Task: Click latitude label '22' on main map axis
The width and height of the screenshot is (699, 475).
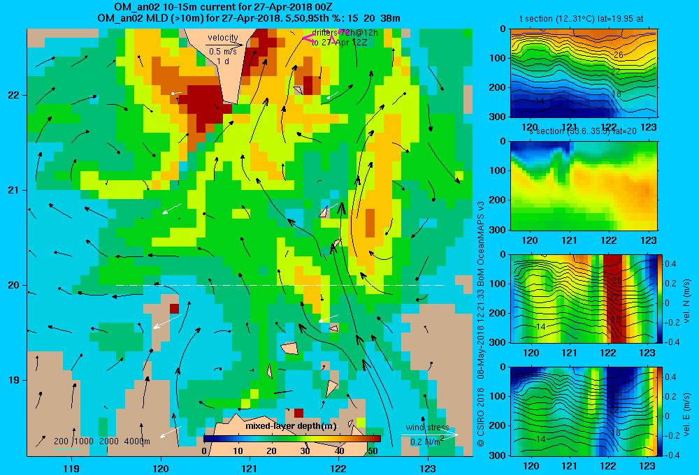Action: click(x=14, y=96)
